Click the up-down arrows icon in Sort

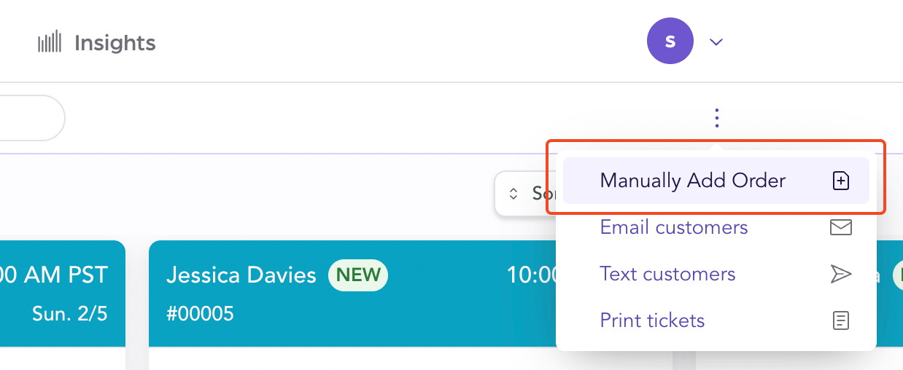pyautogui.click(x=513, y=193)
